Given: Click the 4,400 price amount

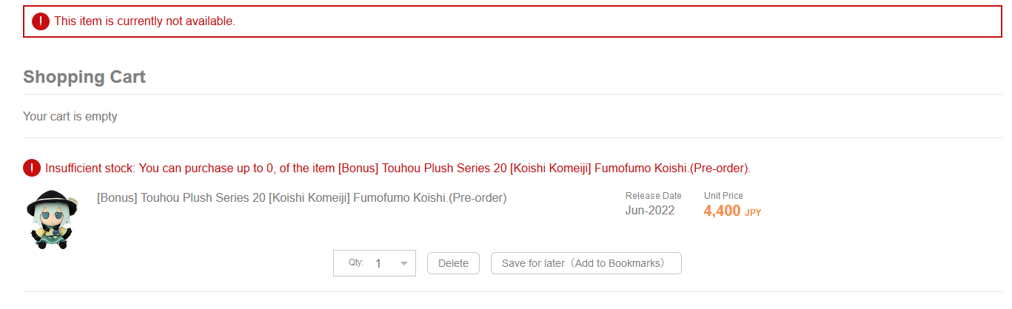Looking at the screenshot, I should tap(722, 211).
